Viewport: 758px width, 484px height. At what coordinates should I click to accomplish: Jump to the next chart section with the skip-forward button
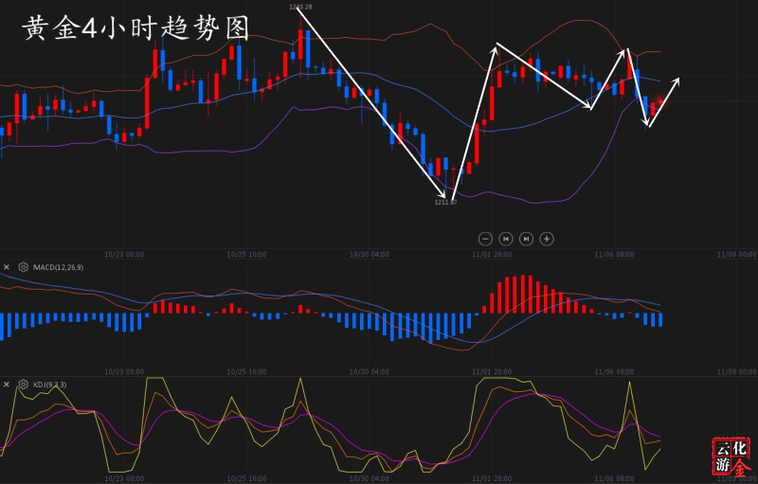[x=526, y=239]
